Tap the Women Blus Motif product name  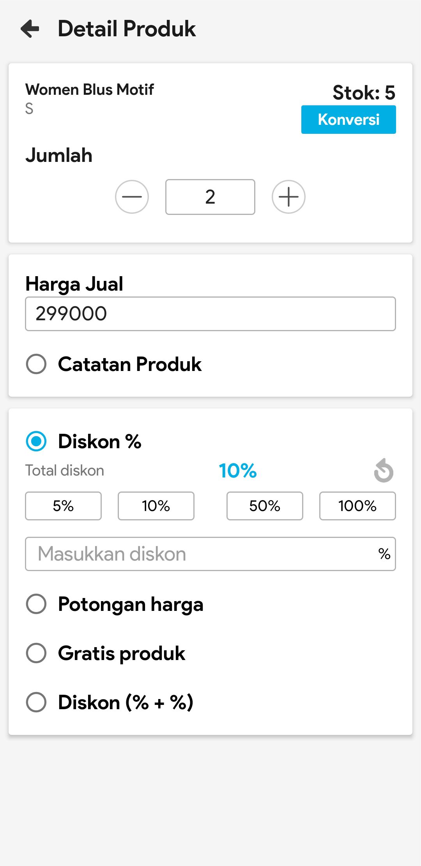click(90, 89)
